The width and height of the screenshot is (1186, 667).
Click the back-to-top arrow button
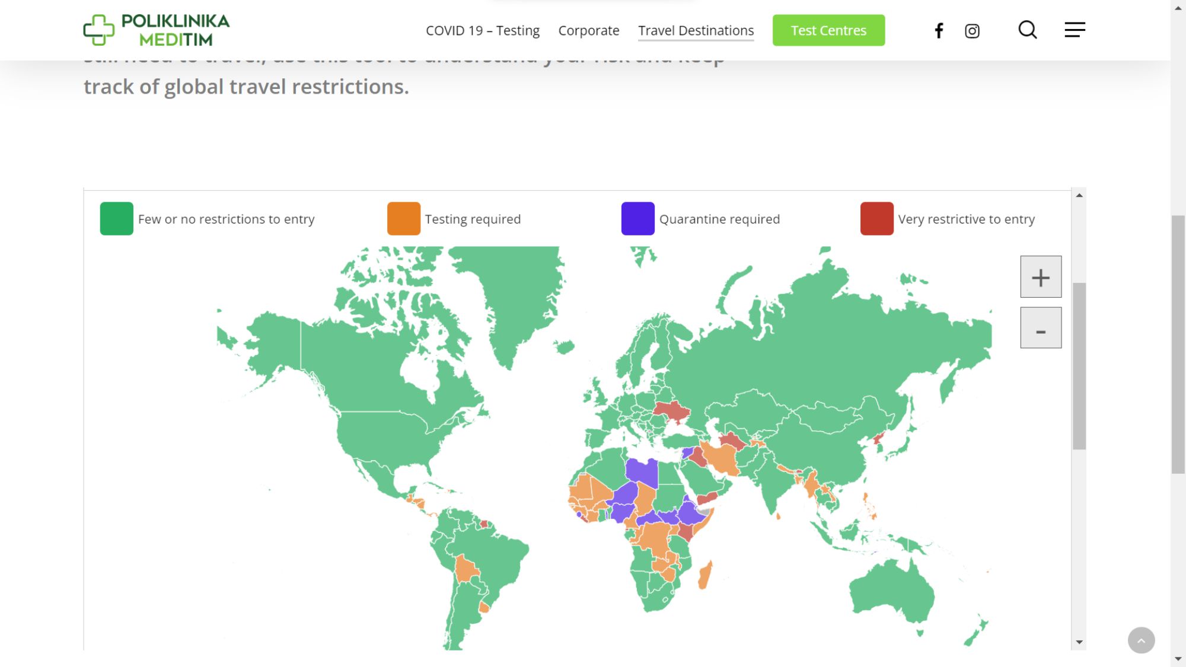pyautogui.click(x=1141, y=640)
